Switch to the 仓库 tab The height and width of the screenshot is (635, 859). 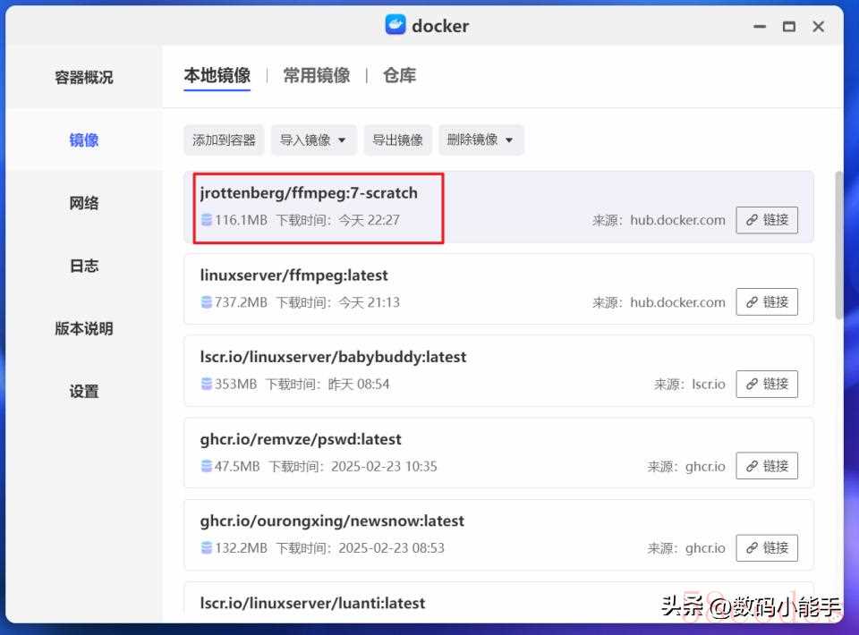399,76
